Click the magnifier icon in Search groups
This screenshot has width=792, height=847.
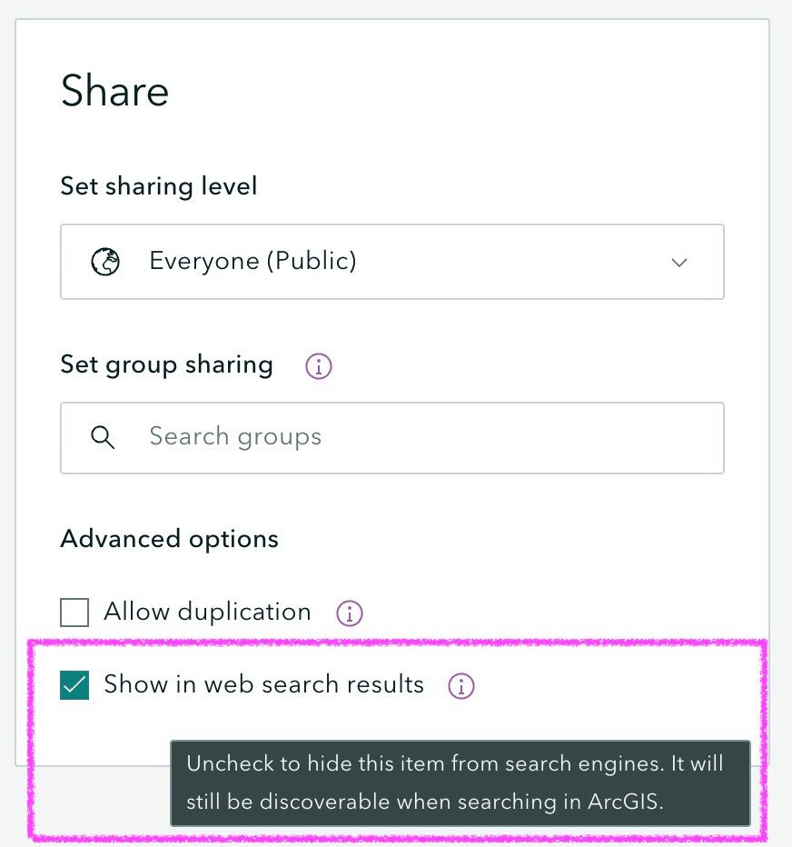[104, 437]
